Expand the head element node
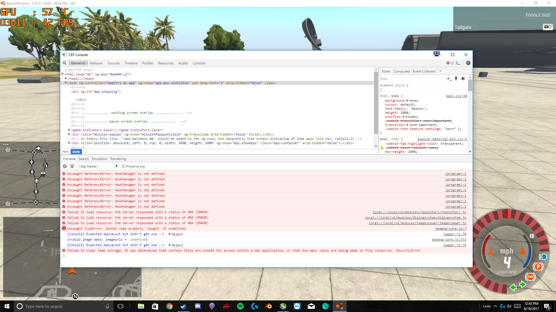This screenshot has width=556, height=312. tap(66, 79)
